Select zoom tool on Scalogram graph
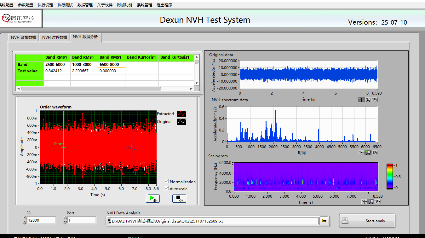 [371, 201]
